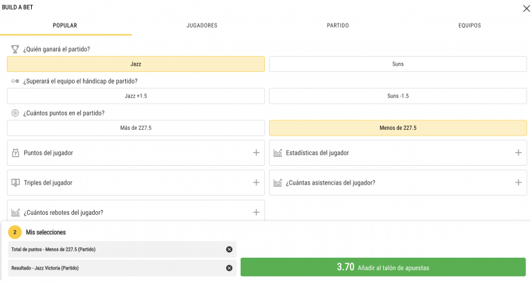Close the Build a Bet panel

(x=526, y=8)
